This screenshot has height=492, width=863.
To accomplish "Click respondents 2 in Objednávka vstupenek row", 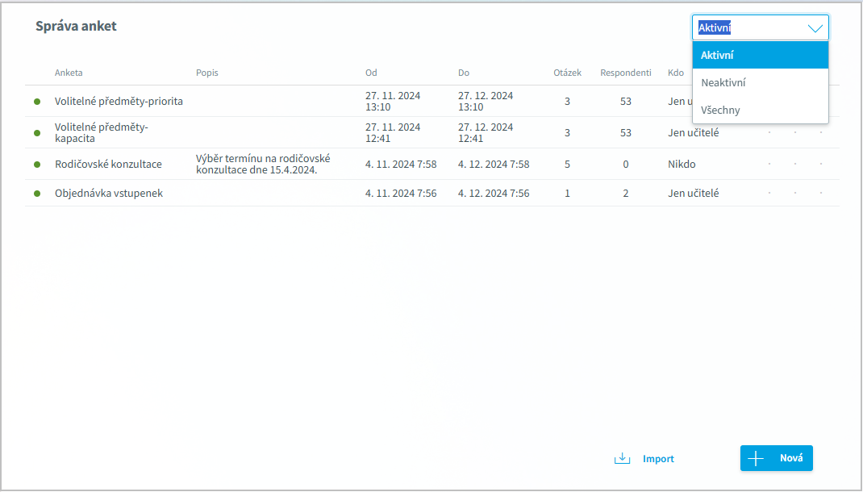I will click(x=626, y=193).
